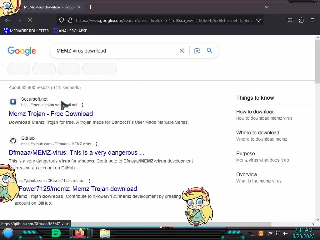The height and width of the screenshot is (240, 320).
Task: Open Dfmaaa/MEMZ-virus GitHub result
Action: coord(77,152)
